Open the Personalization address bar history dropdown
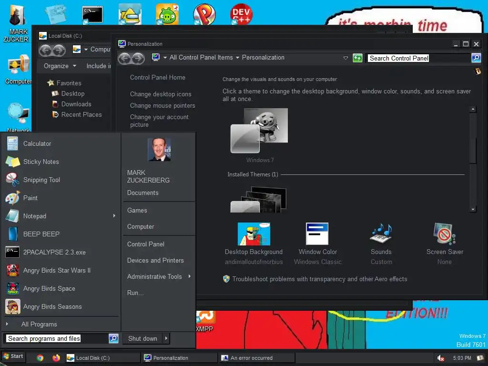488x366 pixels. tap(346, 58)
